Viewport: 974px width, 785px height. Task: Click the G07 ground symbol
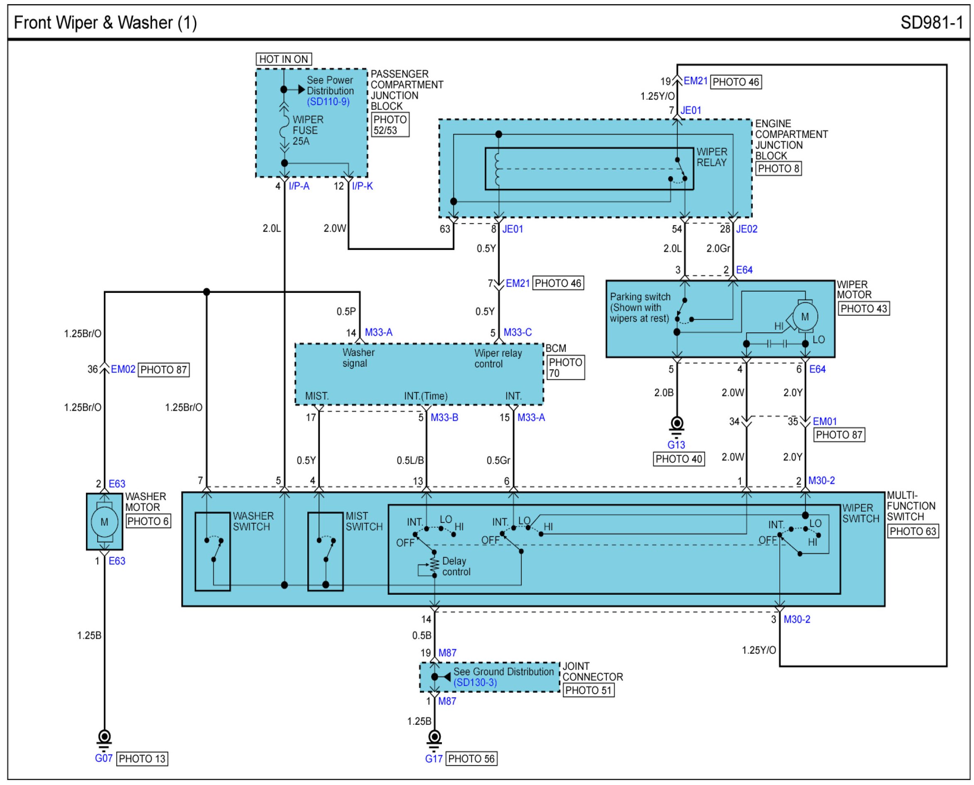104,737
